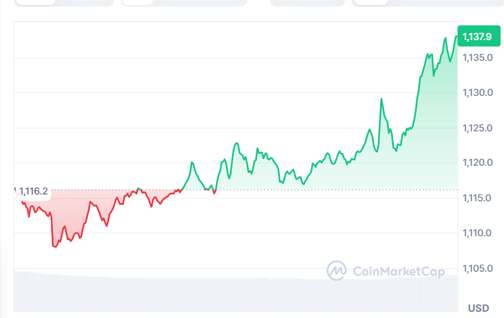Click the 1,135.0 y-axis label

point(478,58)
